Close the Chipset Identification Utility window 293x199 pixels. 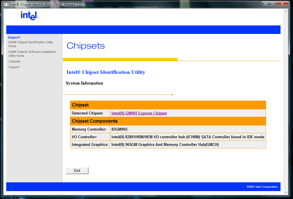282,3
